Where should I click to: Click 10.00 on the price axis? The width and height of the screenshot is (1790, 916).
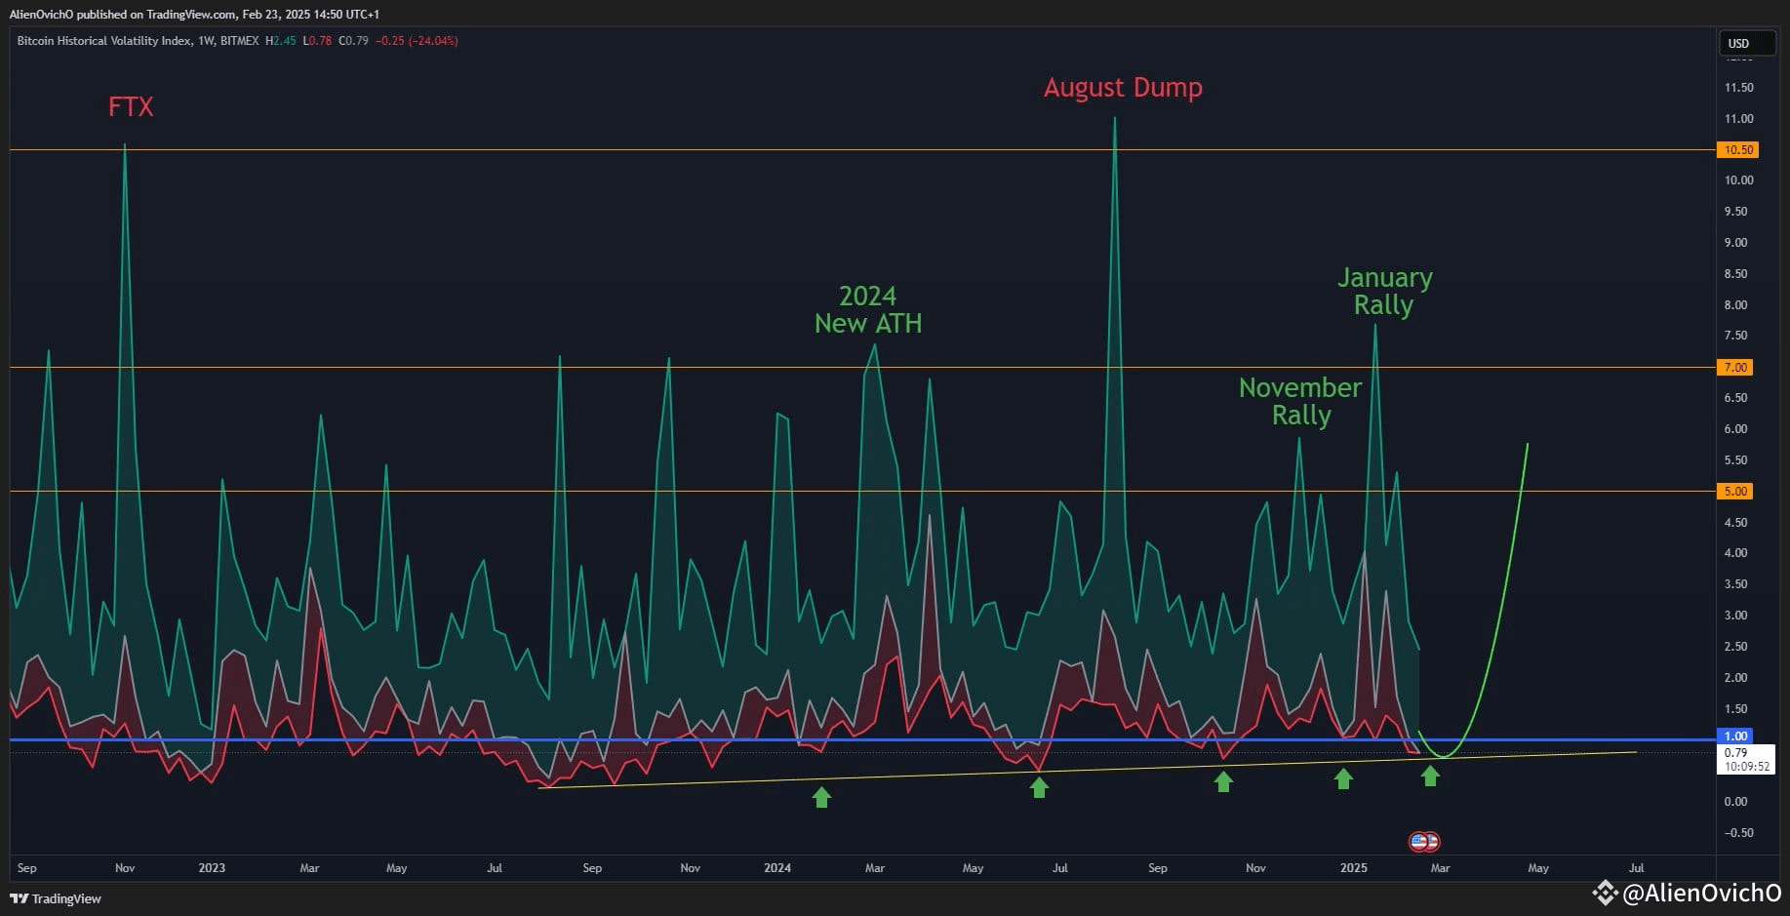1738,180
